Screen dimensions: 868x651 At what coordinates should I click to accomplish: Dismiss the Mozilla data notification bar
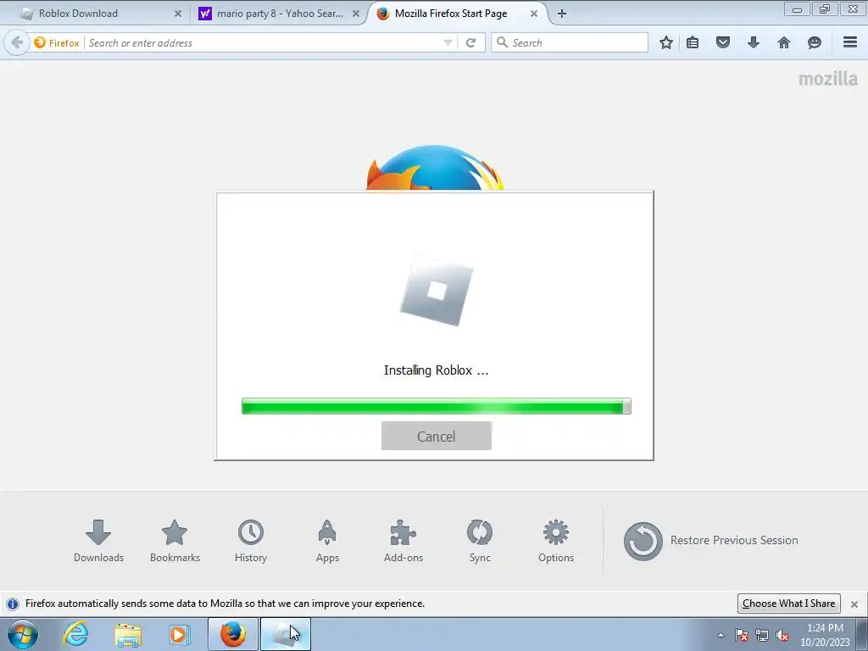tap(854, 604)
